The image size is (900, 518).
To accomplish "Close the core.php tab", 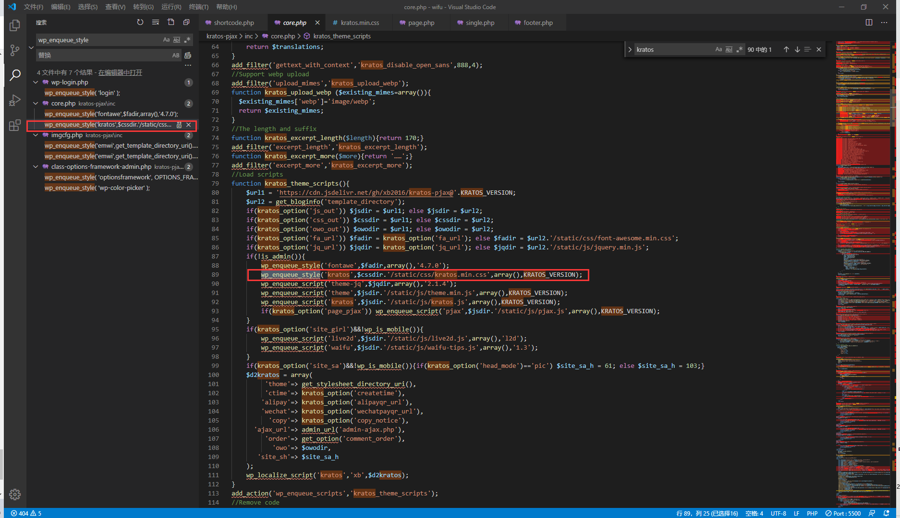I will pos(317,23).
